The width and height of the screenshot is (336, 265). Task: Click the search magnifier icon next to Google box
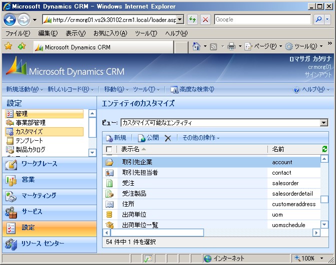(319, 19)
